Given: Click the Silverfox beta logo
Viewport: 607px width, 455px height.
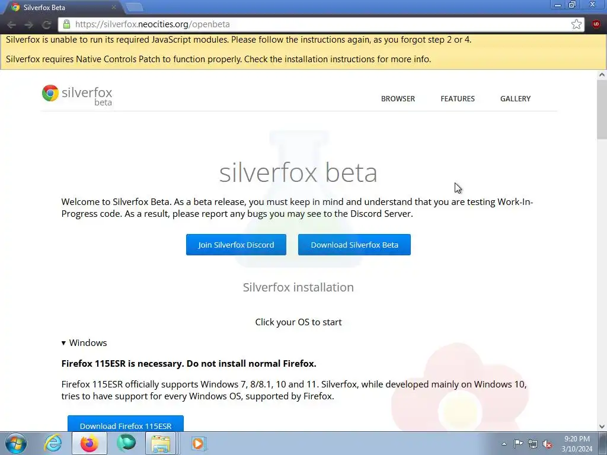Looking at the screenshot, I should tap(77, 95).
